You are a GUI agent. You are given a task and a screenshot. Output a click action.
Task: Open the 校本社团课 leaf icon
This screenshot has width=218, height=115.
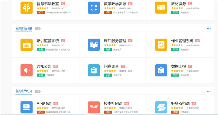click(94, 107)
